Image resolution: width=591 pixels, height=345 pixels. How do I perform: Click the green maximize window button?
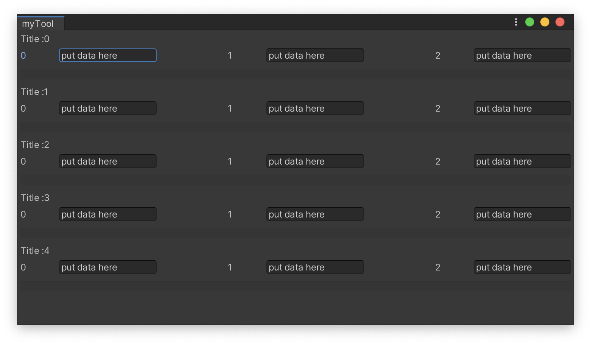(x=530, y=22)
